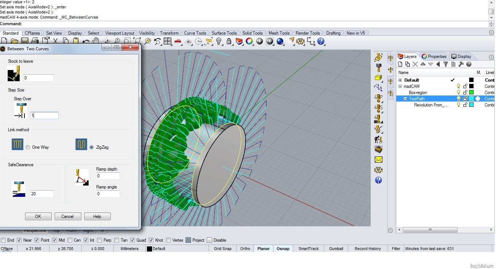The width and height of the screenshot is (498, 269).
Task: Collapse the ToolPath layer node
Action: [405, 99]
